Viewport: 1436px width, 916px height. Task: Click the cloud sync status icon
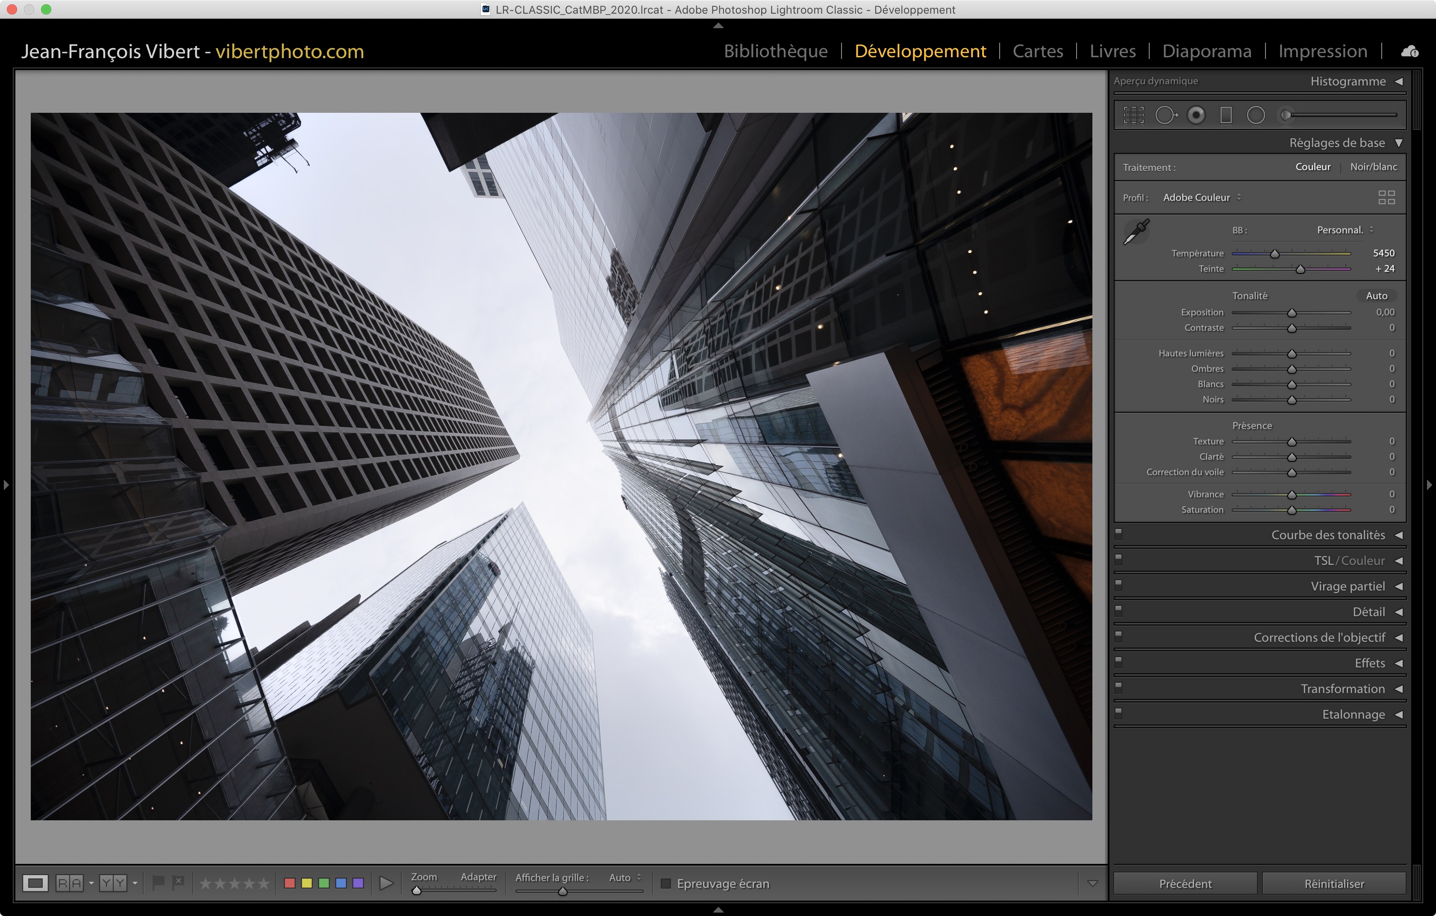(1410, 52)
